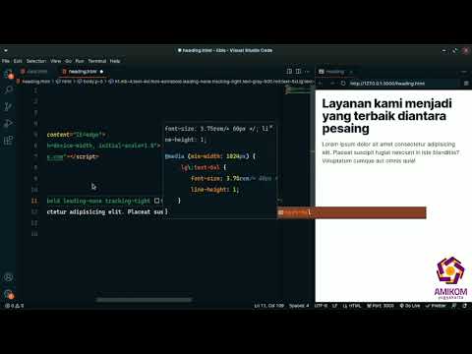Change language mode HTML in status bar

352,306
